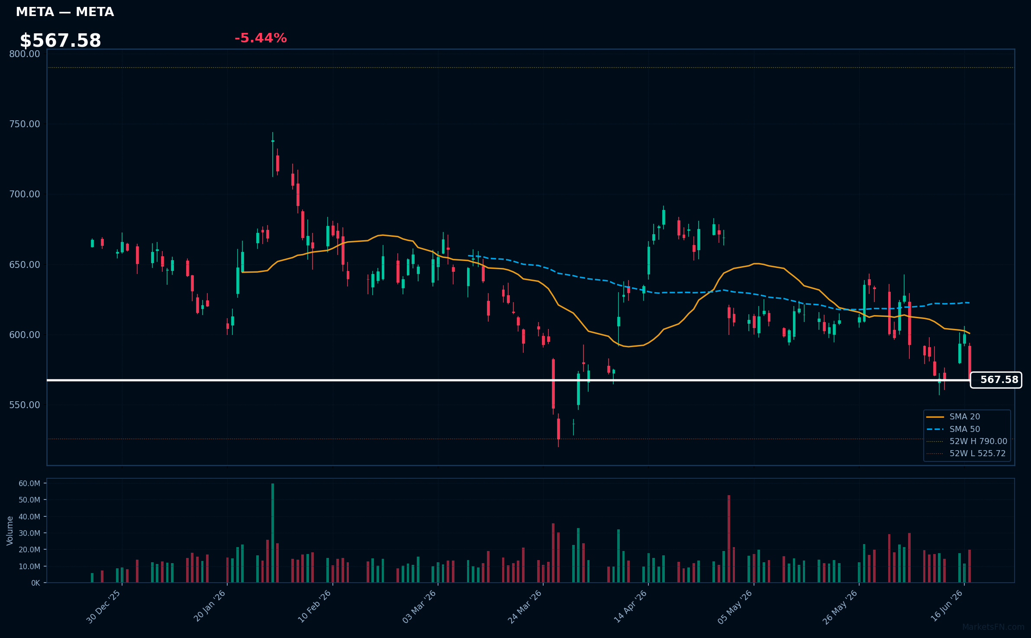Click the vertical Volume axis title
Viewport: 1031px width, 638px height.
10,531
